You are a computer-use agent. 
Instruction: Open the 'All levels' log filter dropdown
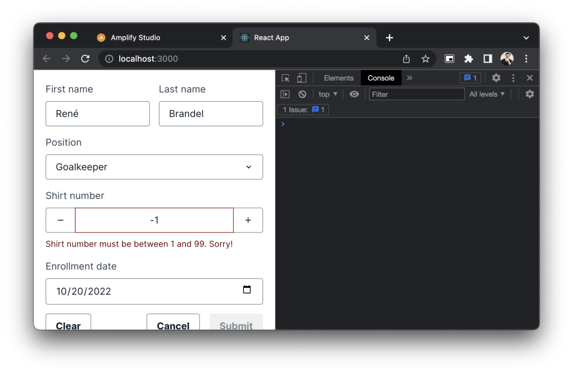click(x=486, y=94)
